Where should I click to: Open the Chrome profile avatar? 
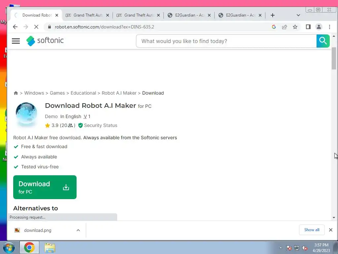(x=319, y=27)
